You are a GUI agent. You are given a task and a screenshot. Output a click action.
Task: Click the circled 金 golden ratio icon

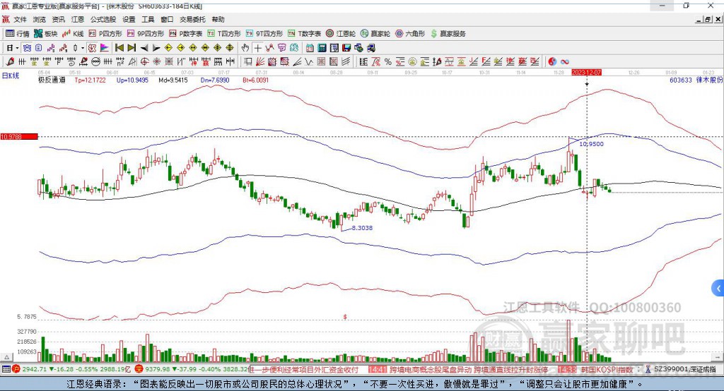click(412, 62)
